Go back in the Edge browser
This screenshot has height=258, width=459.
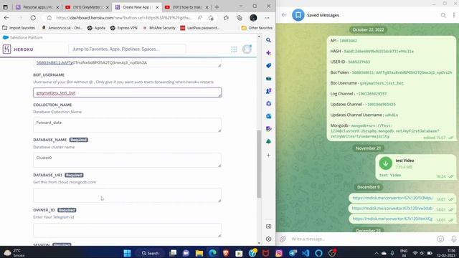tap(6, 18)
